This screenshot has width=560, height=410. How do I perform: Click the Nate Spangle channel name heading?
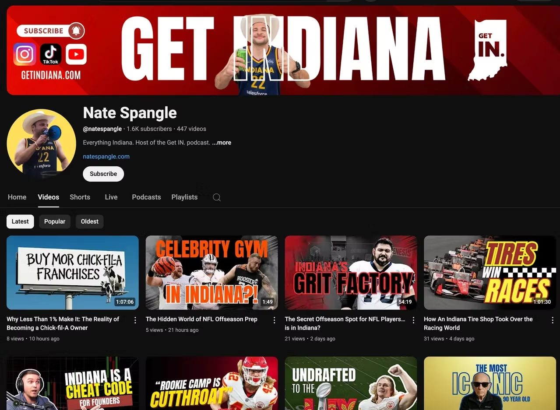130,113
